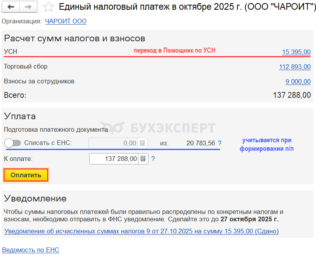Select the total value 137 288,00
Image resolution: width=316 pixels, height=256 pixels.
(291, 95)
